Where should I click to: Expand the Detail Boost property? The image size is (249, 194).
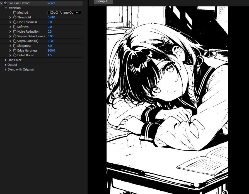tap(10, 55)
